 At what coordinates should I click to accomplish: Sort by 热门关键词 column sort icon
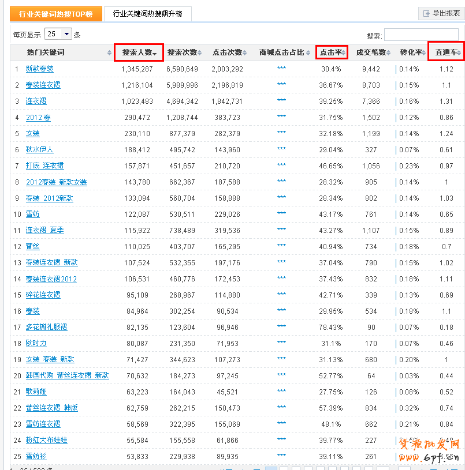110,53
